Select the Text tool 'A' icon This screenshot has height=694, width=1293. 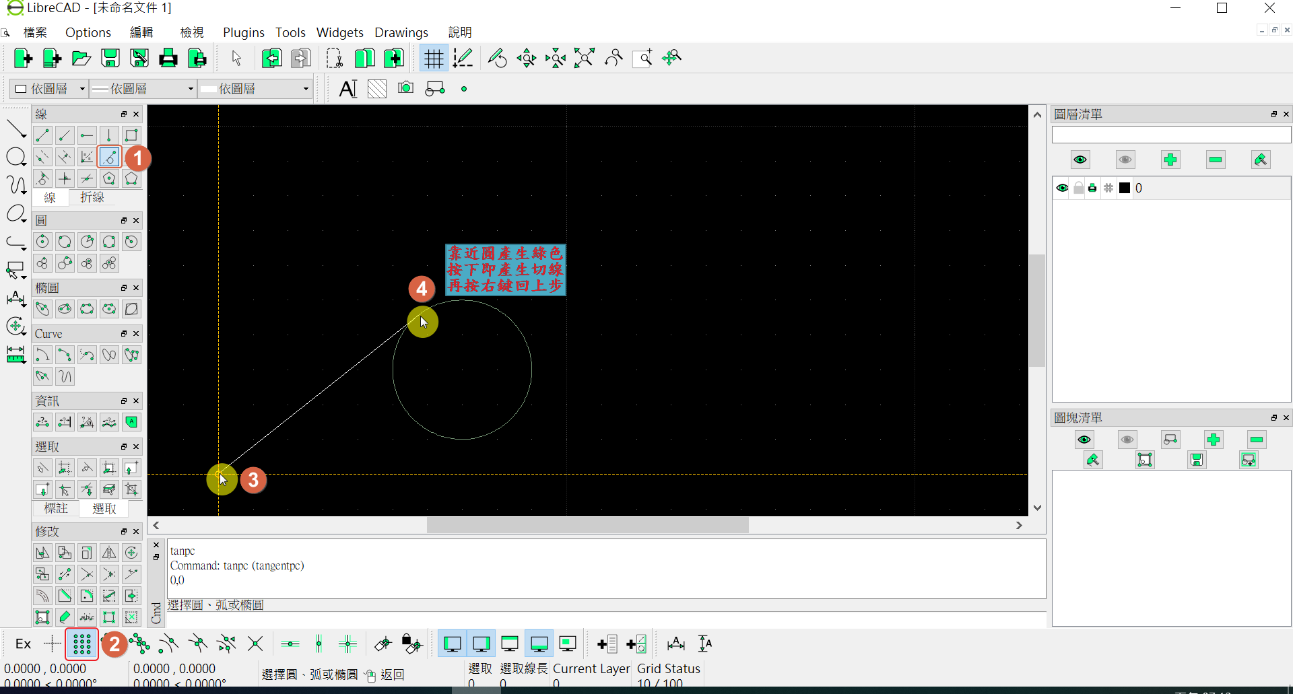(x=348, y=89)
